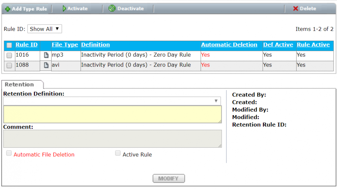Screen dimensions: 337x189
Task: Check the box for rule 1088
Action: tap(9, 66)
